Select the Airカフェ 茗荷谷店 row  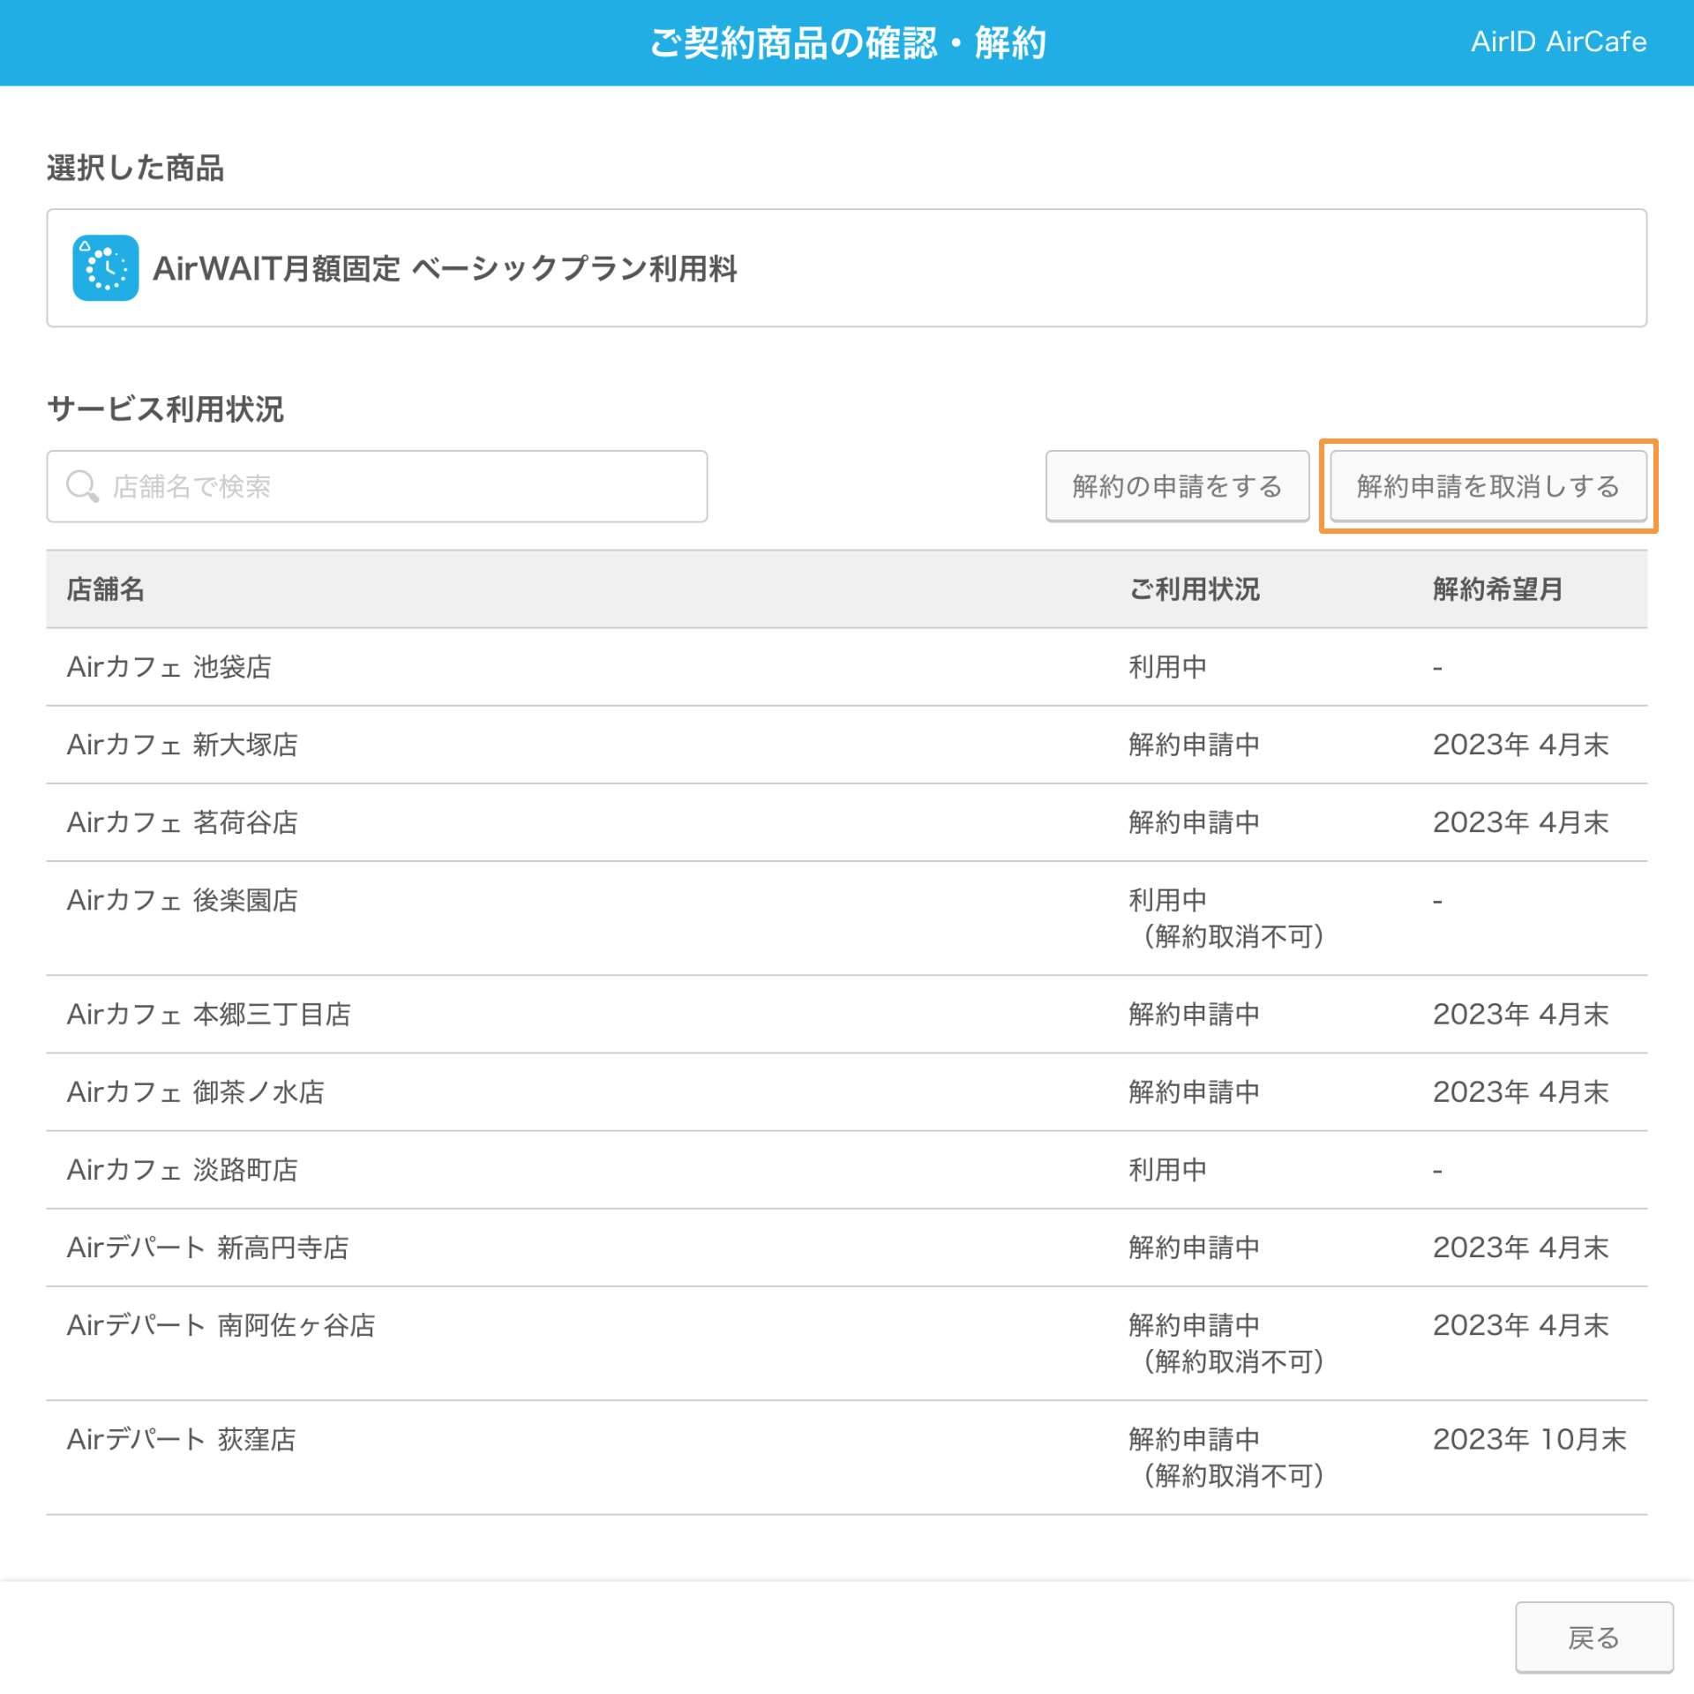tap(846, 822)
